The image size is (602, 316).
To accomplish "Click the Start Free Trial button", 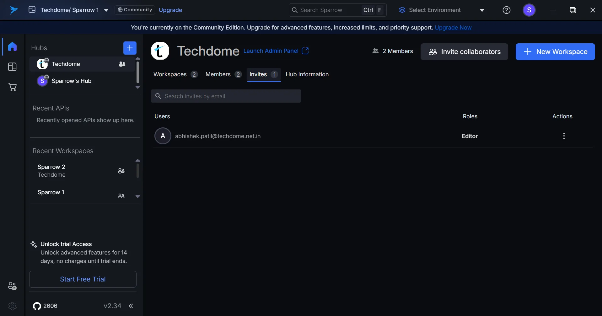I will point(83,279).
